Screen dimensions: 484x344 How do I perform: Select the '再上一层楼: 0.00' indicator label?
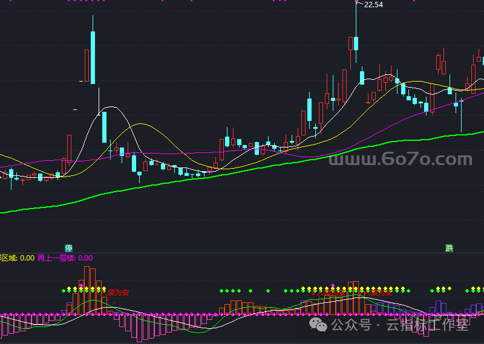coord(65,258)
